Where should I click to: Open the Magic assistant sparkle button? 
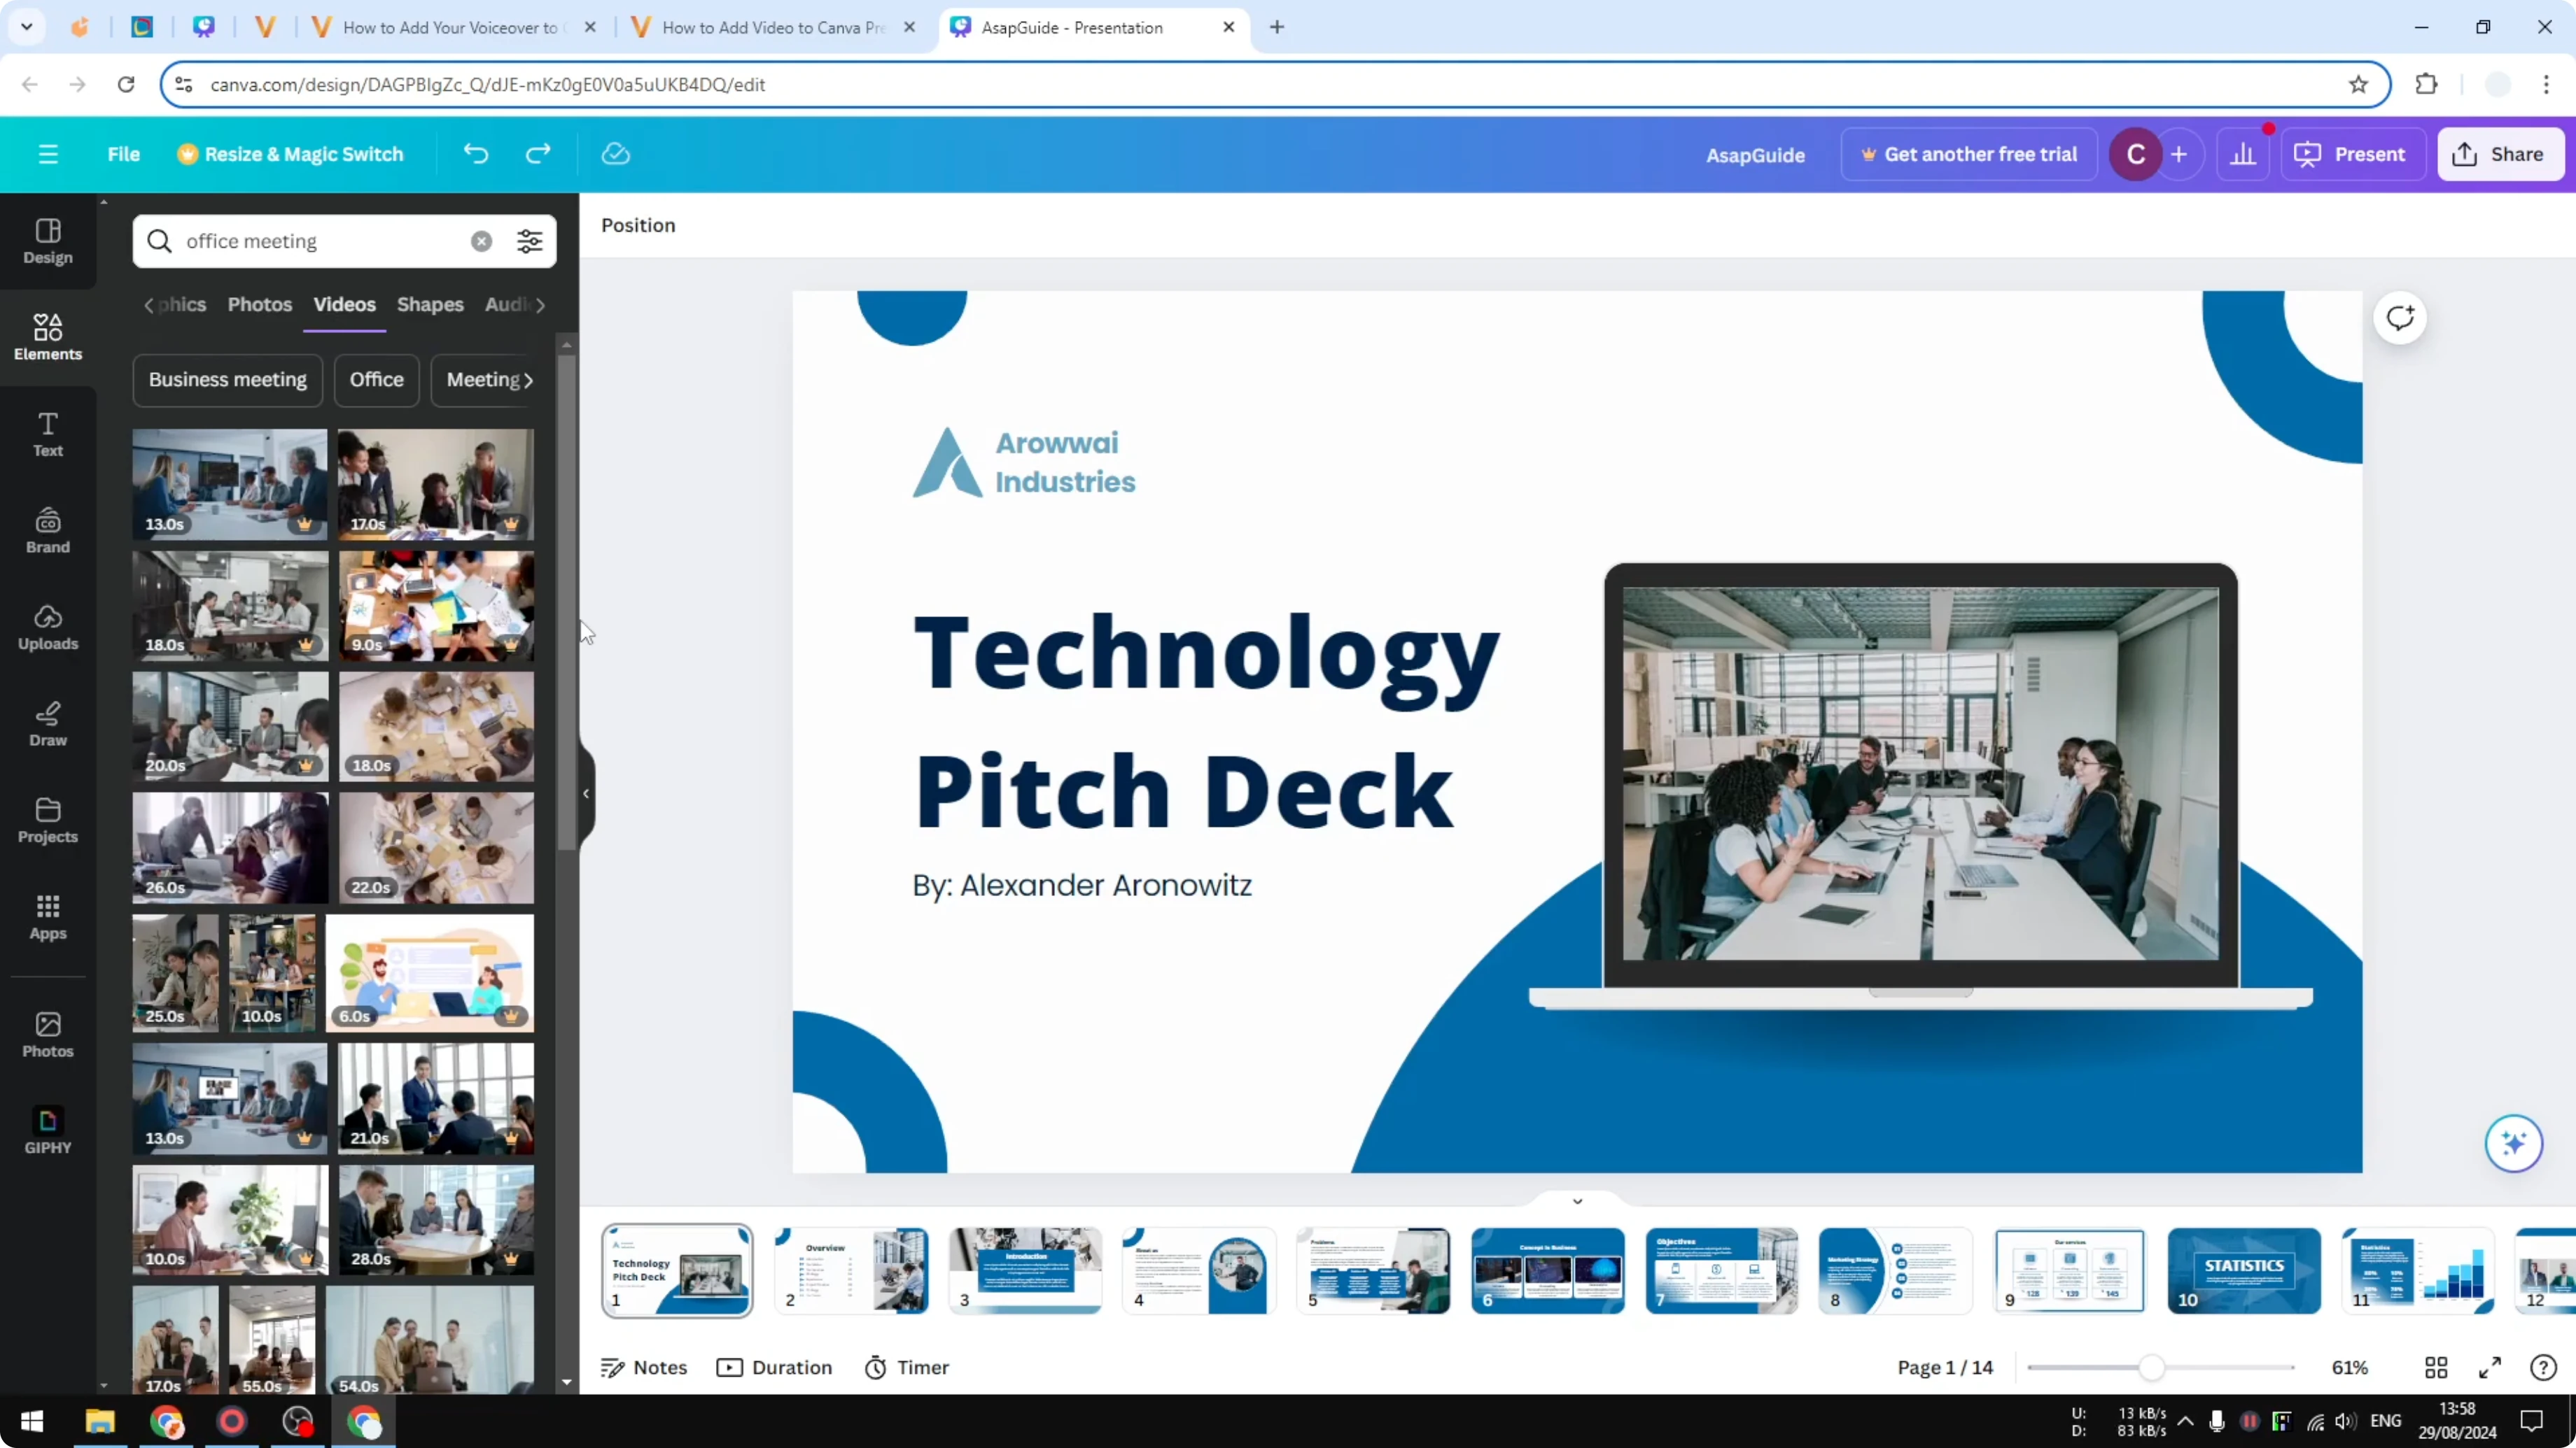(2513, 1143)
